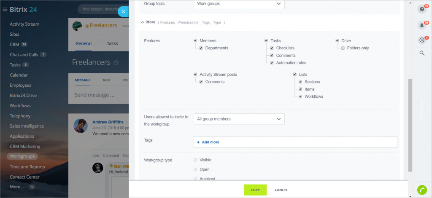
Task: Disable Automation rules checkbox
Action: tap(272, 63)
